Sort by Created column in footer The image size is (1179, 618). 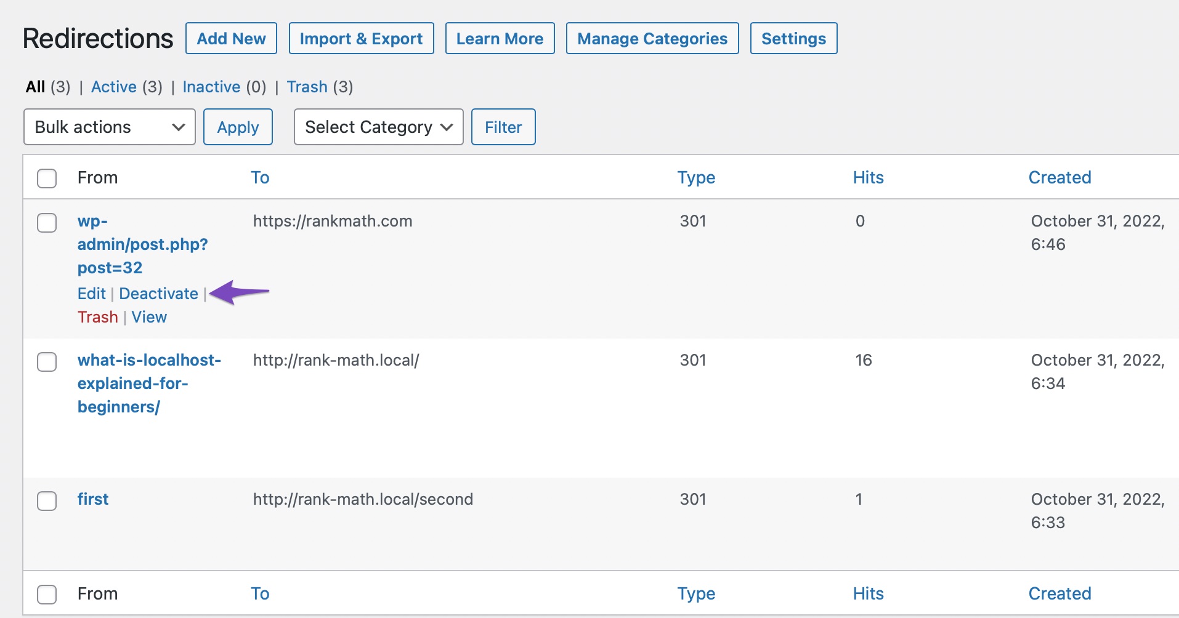tap(1059, 593)
